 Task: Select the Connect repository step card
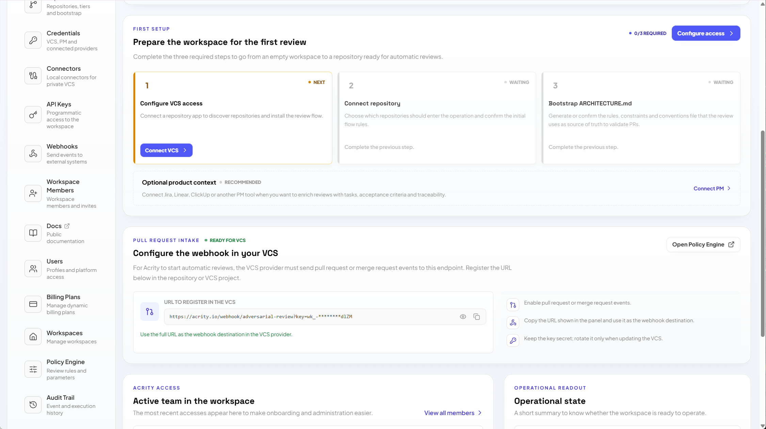pos(436,118)
